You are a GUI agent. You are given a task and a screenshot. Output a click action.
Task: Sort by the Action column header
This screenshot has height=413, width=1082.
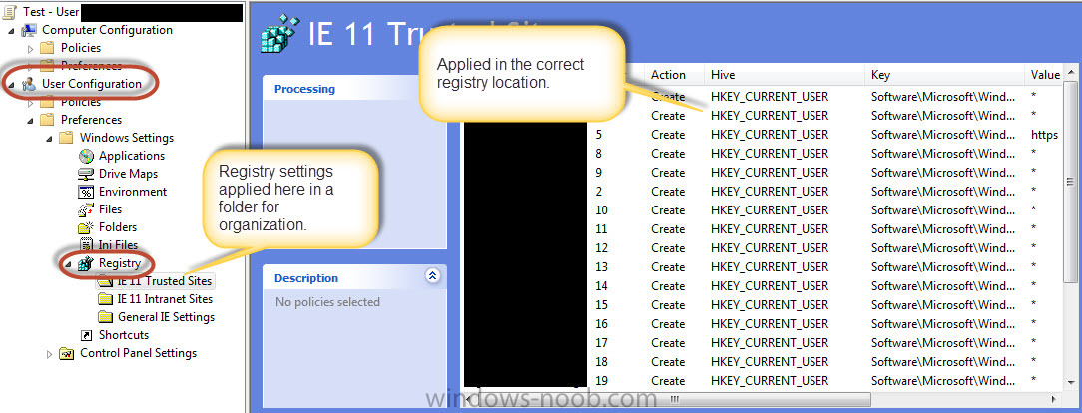[x=675, y=75]
